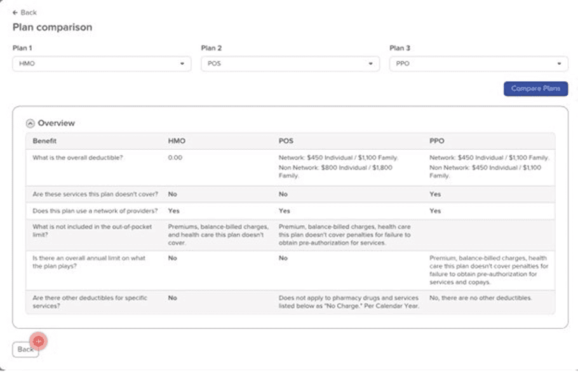The width and height of the screenshot is (578, 372).
Task: Select the PPO column header
Action: coord(437,141)
